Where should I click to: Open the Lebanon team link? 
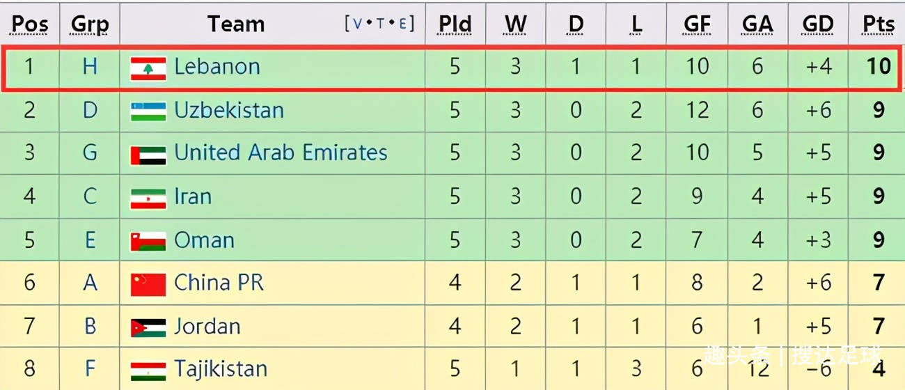coord(217,67)
